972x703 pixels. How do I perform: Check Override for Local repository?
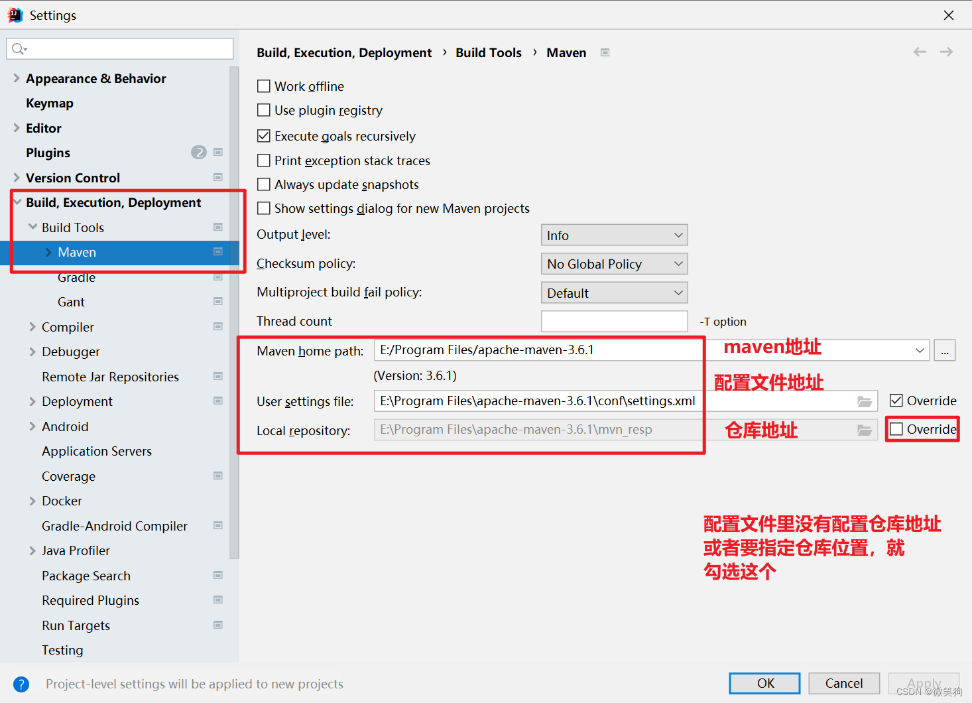(x=896, y=429)
